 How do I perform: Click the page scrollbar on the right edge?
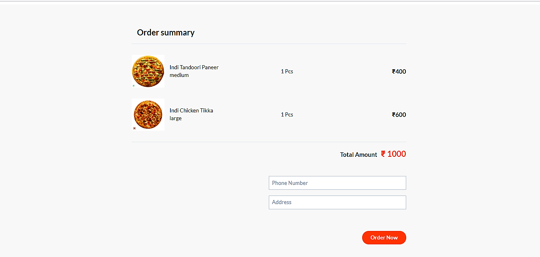538,122
